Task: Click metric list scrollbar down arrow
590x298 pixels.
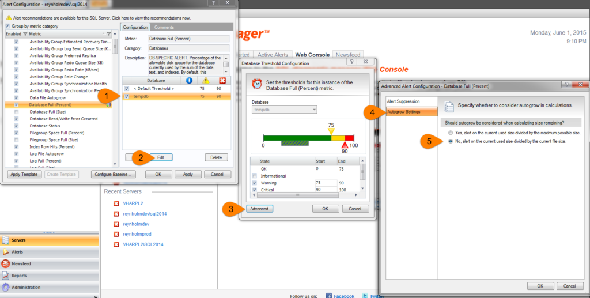Action: 115,164
